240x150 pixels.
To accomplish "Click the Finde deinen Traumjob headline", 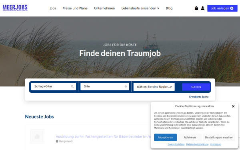I will (x=120, y=53).
